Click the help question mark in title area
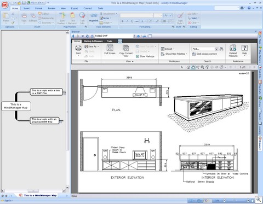This screenshot has height=204, width=263. (249, 8)
